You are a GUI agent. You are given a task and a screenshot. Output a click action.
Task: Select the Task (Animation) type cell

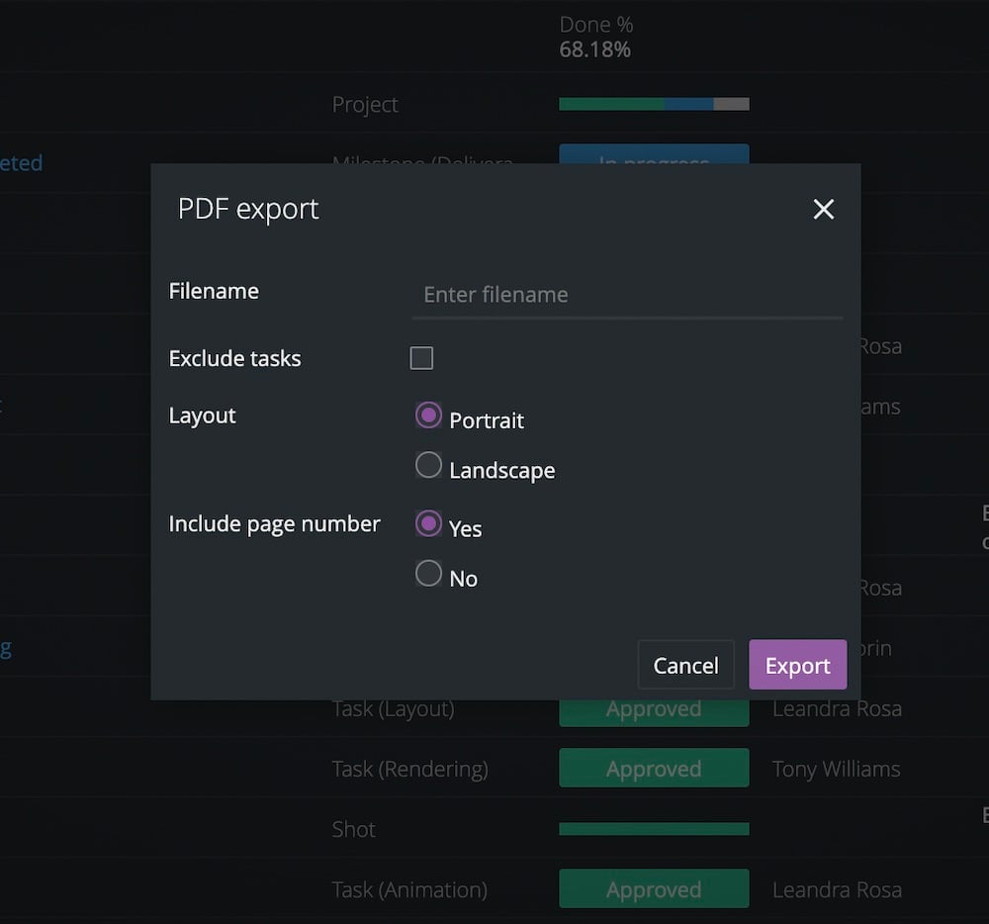(x=409, y=889)
